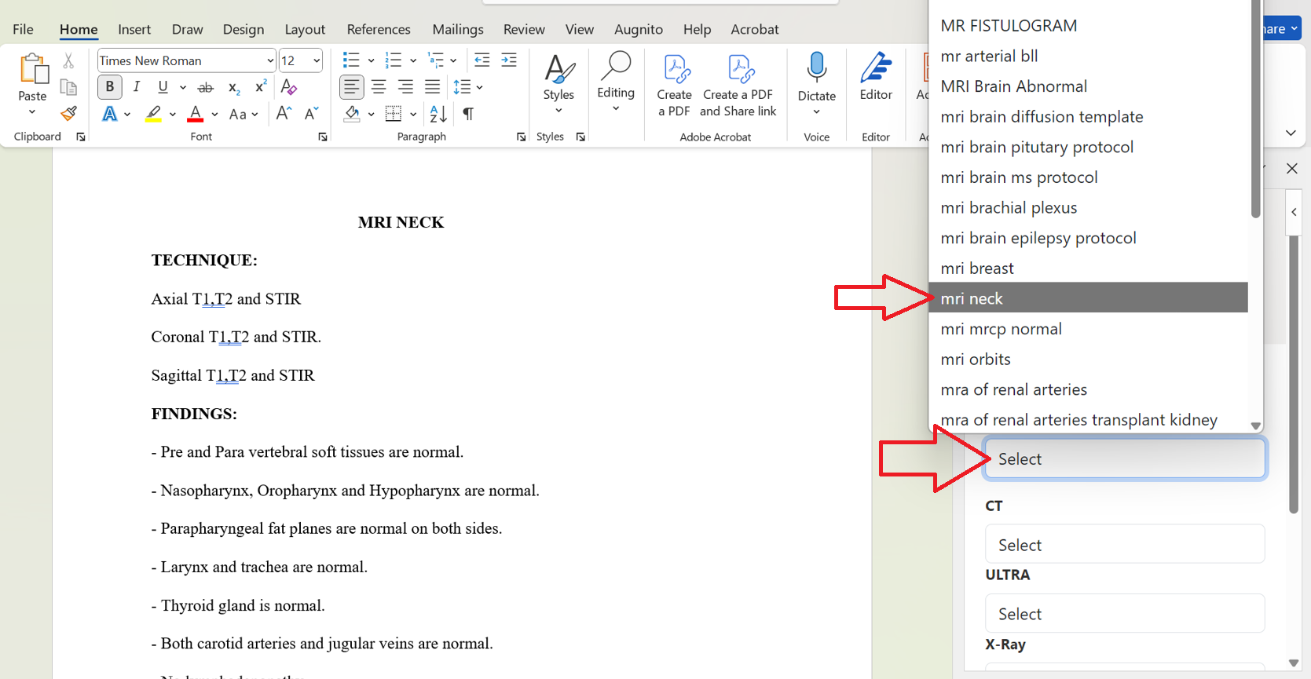Click the Format Painter brush icon
The image size is (1311, 679).
click(69, 114)
